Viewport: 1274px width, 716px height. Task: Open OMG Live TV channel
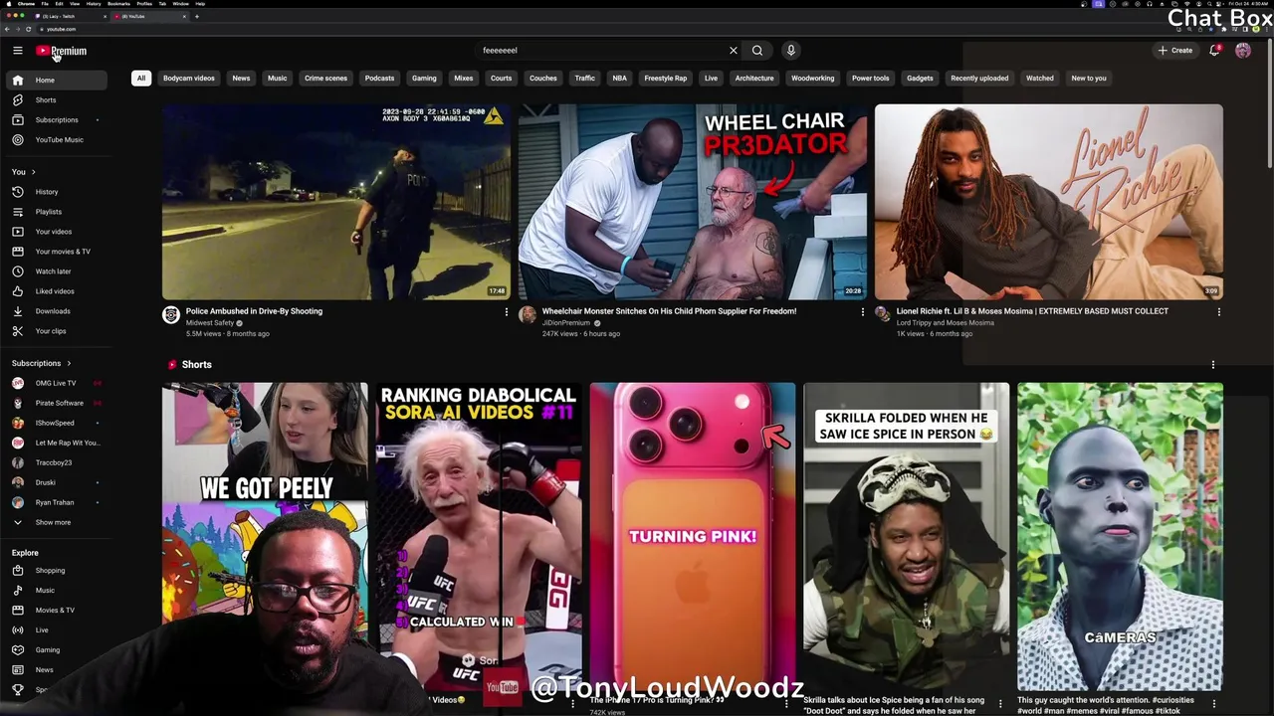click(55, 383)
